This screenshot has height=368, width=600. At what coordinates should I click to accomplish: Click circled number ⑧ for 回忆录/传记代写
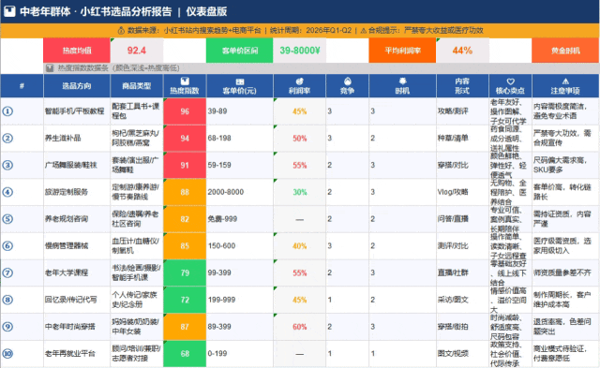coord(7,300)
